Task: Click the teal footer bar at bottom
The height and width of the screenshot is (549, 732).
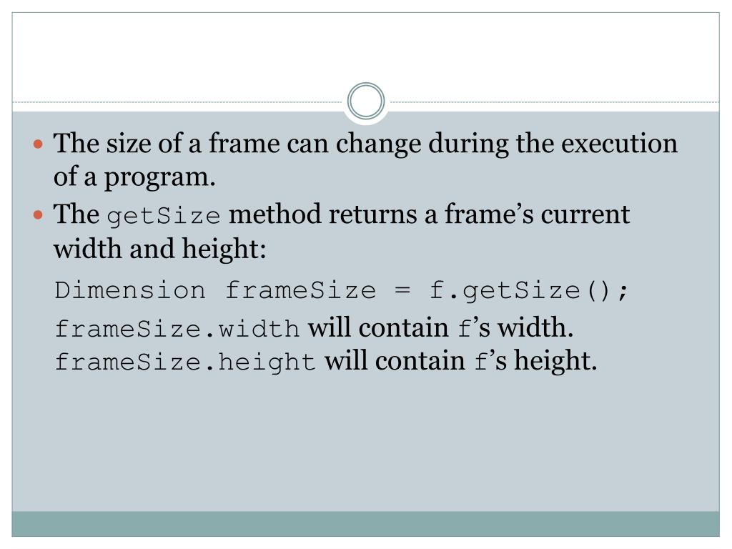Action: (365, 524)
